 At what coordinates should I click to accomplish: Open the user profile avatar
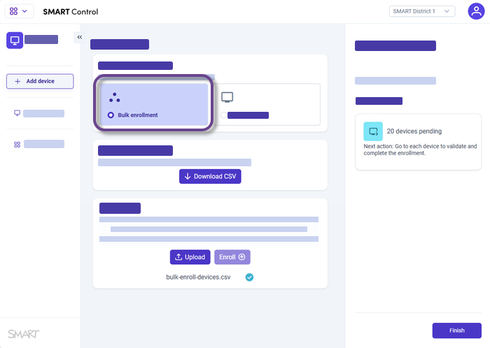pos(476,11)
